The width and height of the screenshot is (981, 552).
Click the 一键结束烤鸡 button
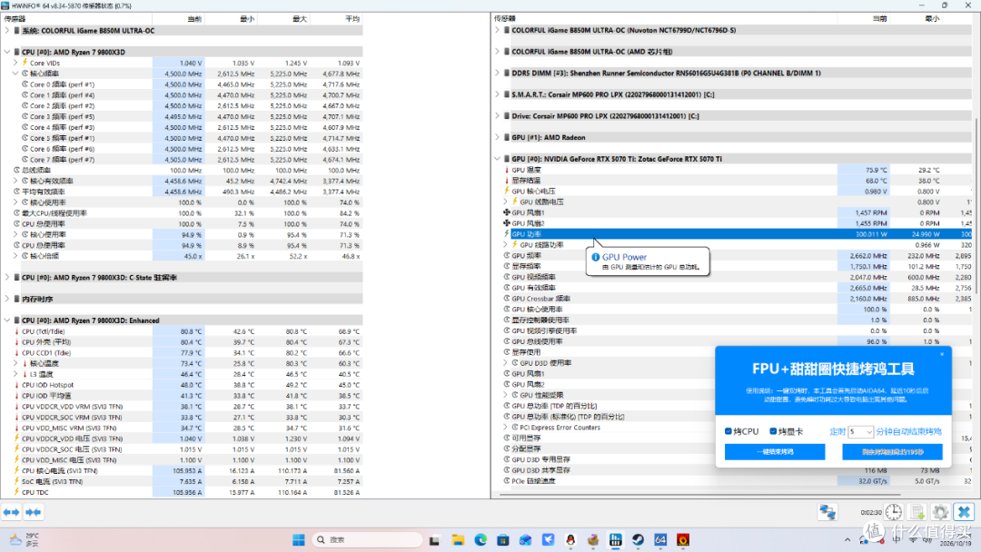(x=775, y=451)
